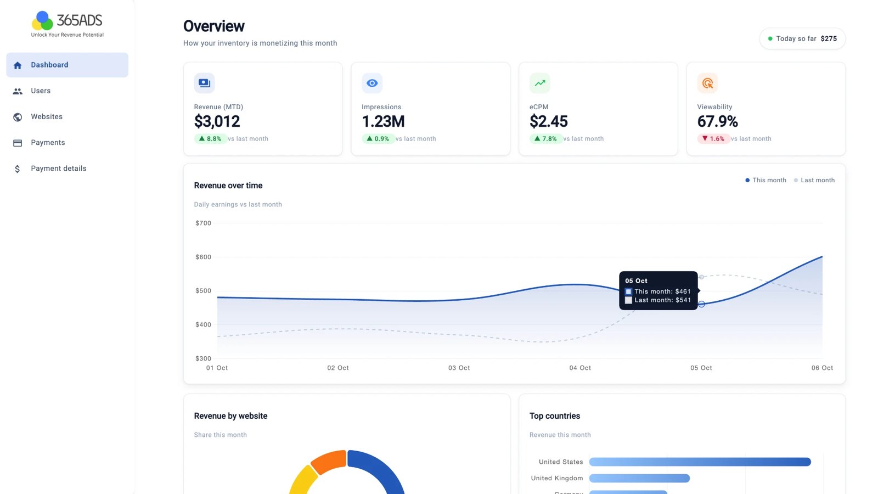Click the Revenue (MTD) money icon

point(204,83)
